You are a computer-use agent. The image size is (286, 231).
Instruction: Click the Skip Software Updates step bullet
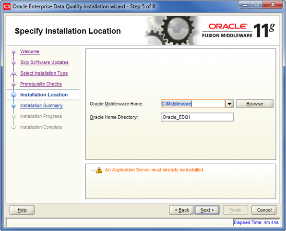coord(13,62)
